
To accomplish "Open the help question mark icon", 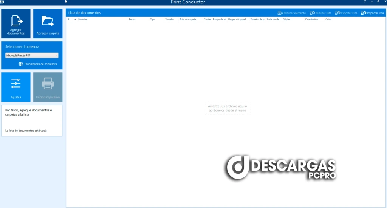I will click(365, 2).
